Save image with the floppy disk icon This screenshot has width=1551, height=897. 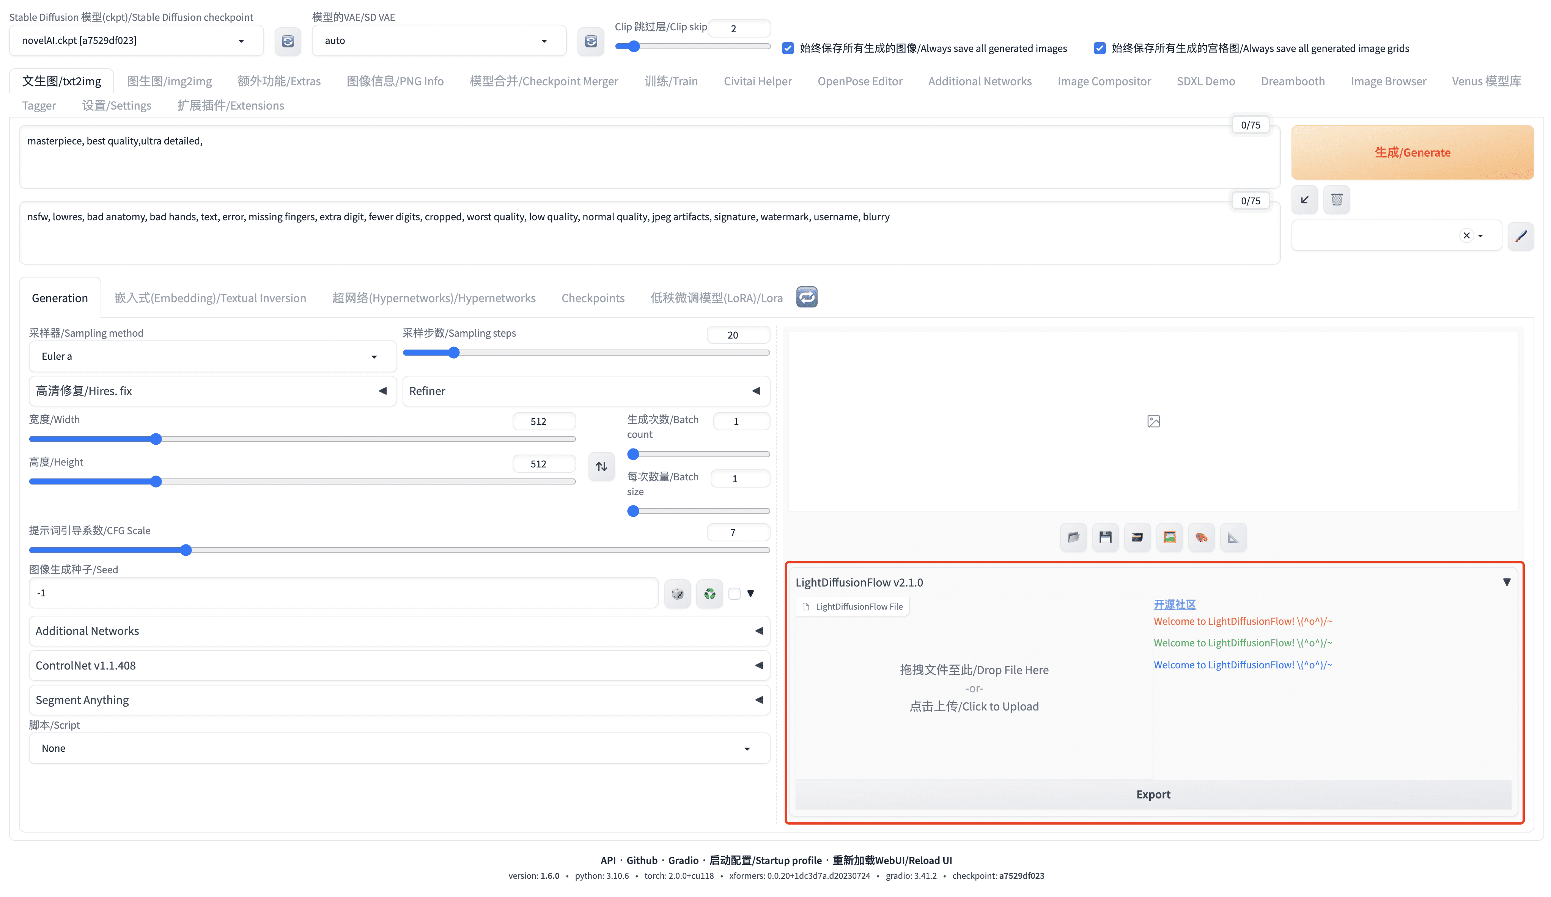1105,537
